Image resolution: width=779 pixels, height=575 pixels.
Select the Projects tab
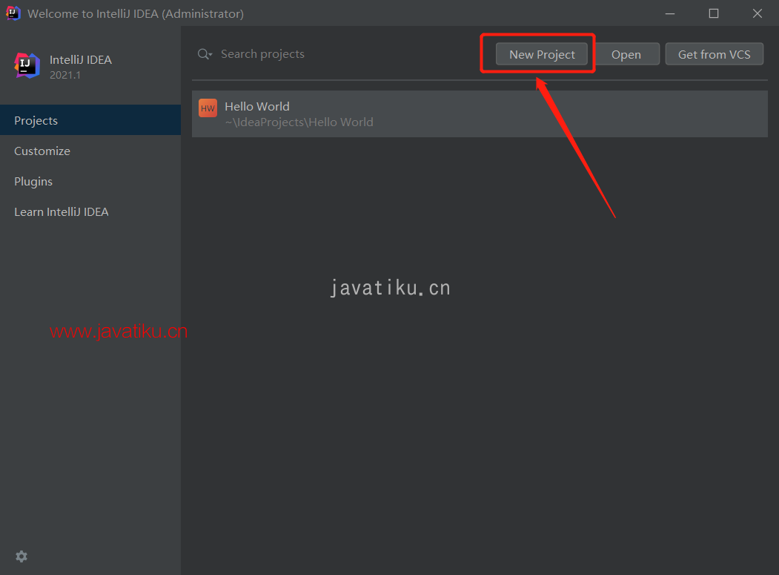click(x=90, y=120)
